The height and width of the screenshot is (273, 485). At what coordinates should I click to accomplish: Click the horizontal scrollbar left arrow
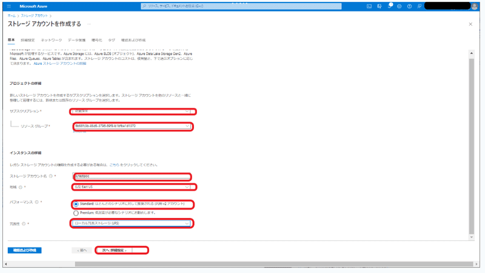click(x=6, y=264)
